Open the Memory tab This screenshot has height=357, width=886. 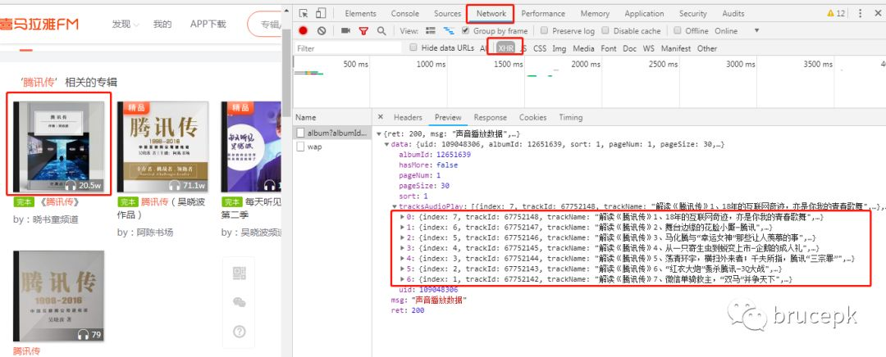595,14
